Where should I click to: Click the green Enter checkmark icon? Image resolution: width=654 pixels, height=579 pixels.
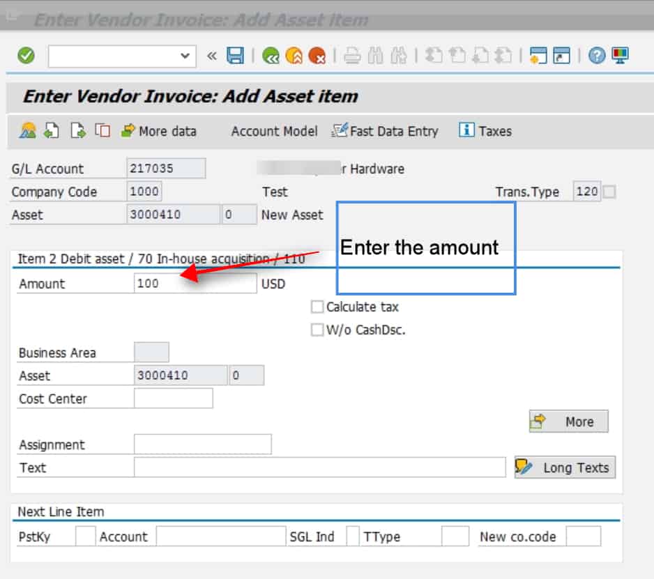point(26,56)
